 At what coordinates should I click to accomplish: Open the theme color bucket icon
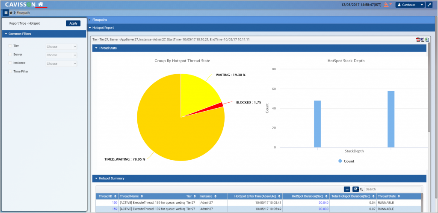tap(386, 5)
